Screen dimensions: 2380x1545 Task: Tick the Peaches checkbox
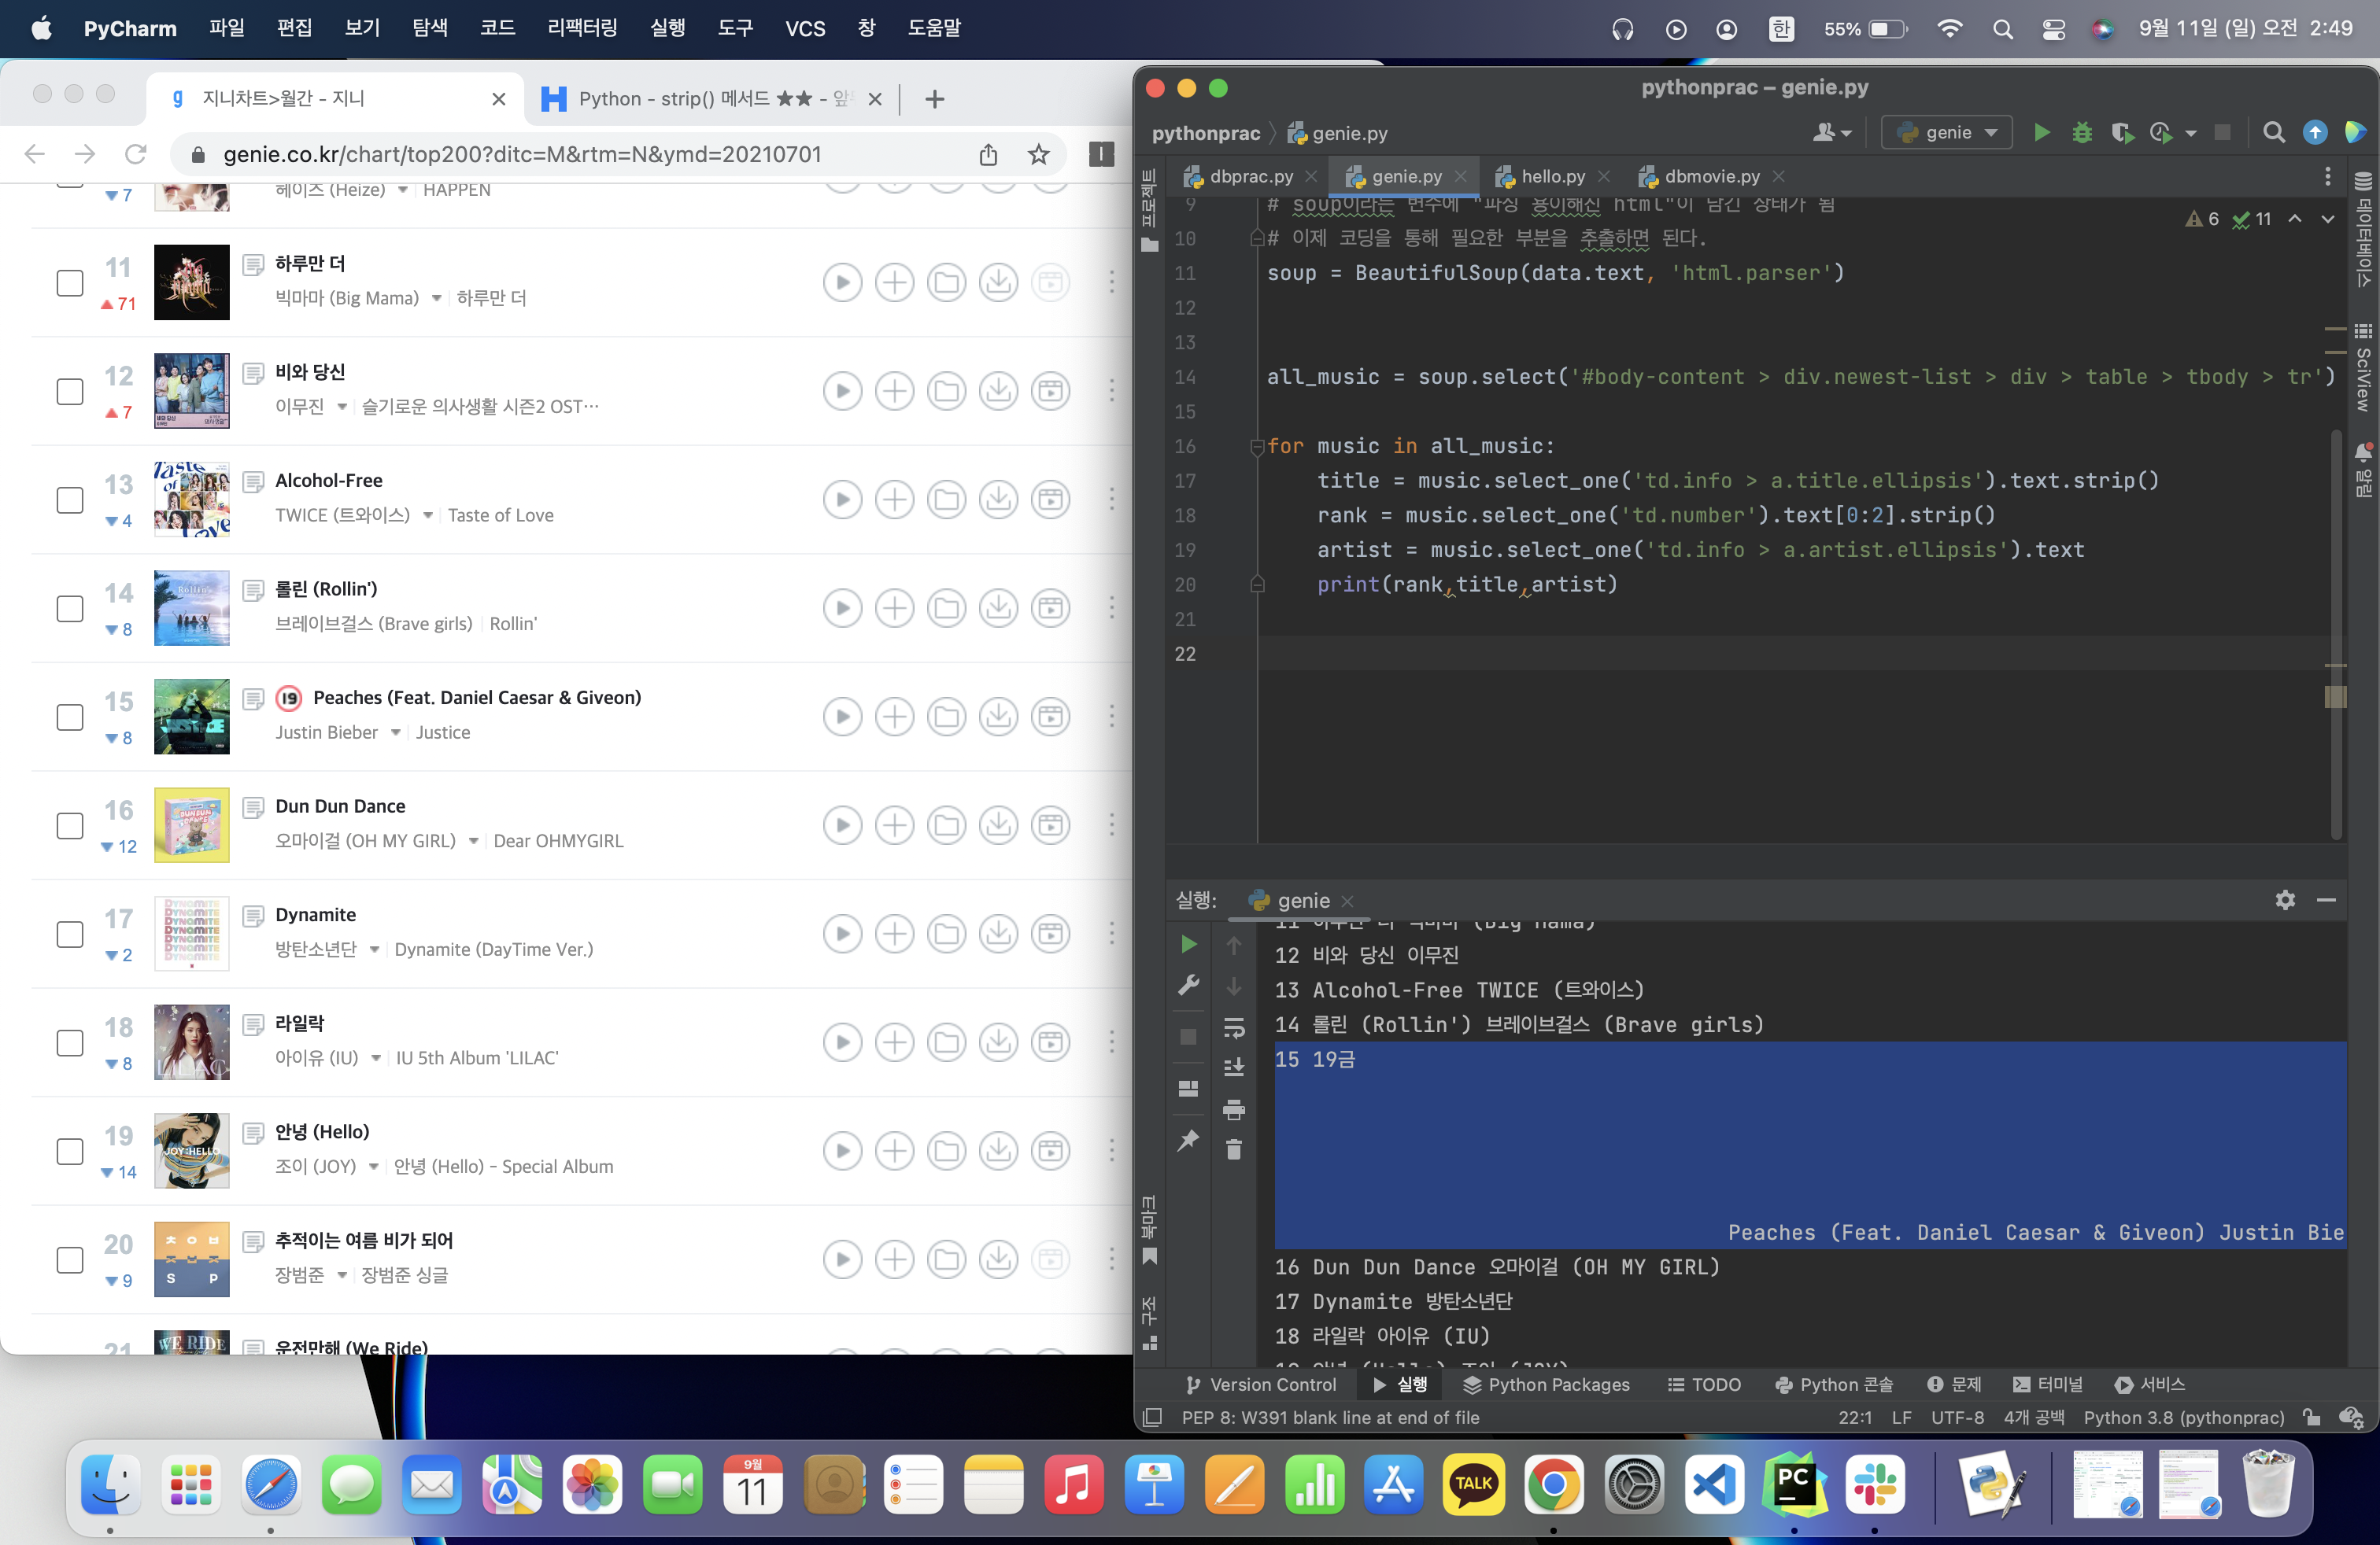tap(70, 717)
